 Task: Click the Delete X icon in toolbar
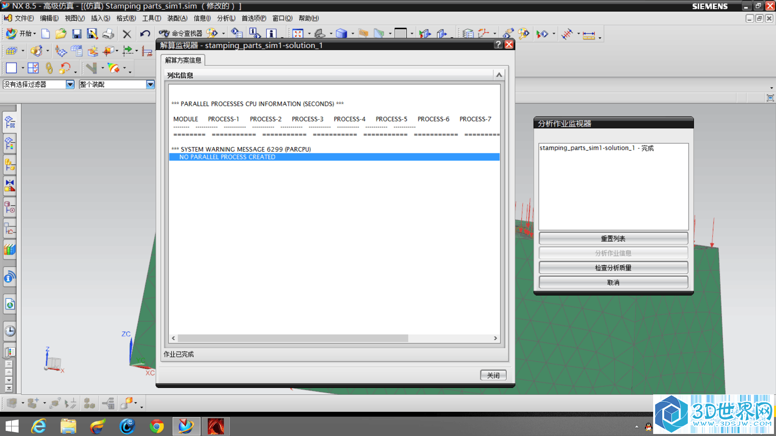[127, 34]
